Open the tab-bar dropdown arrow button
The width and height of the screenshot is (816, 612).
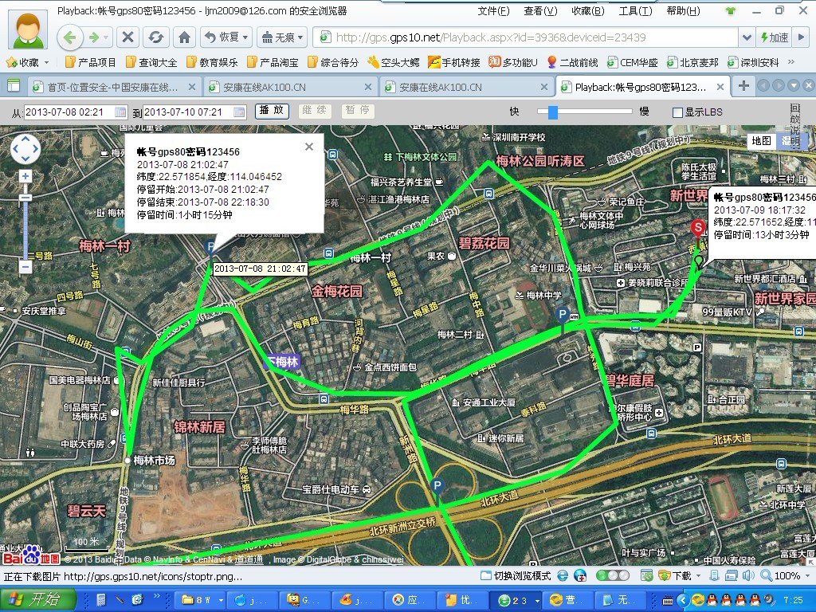[794, 86]
